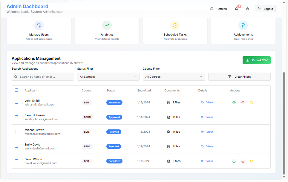Screen dimensions: 288x182
Task: Open the Achievements award icon
Action: click(243, 25)
